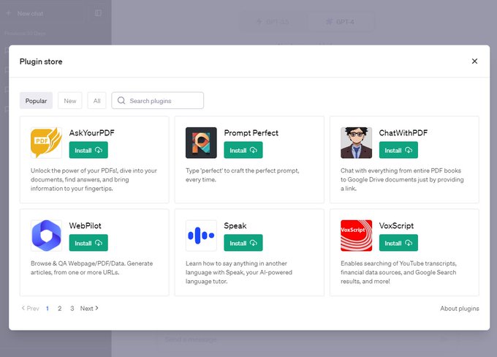Screen dimensions: 497x357
Task: Open the About plugins link
Action: [459, 309]
